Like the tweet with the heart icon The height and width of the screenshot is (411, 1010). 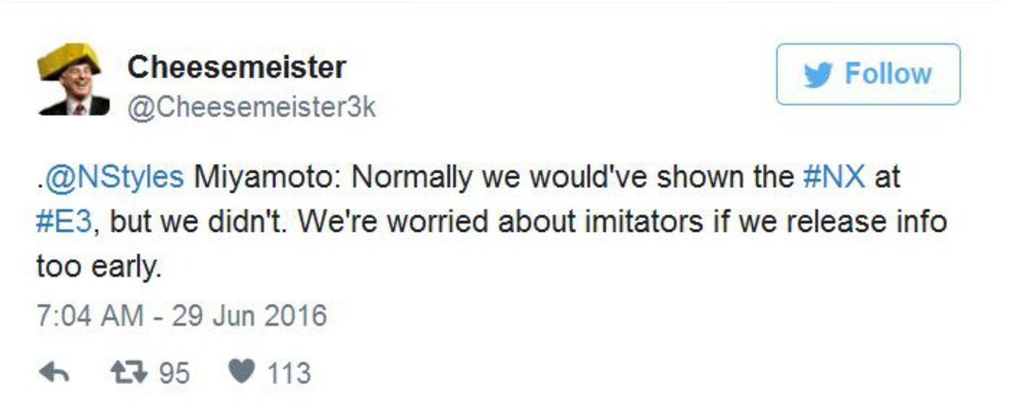coord(241,371)
